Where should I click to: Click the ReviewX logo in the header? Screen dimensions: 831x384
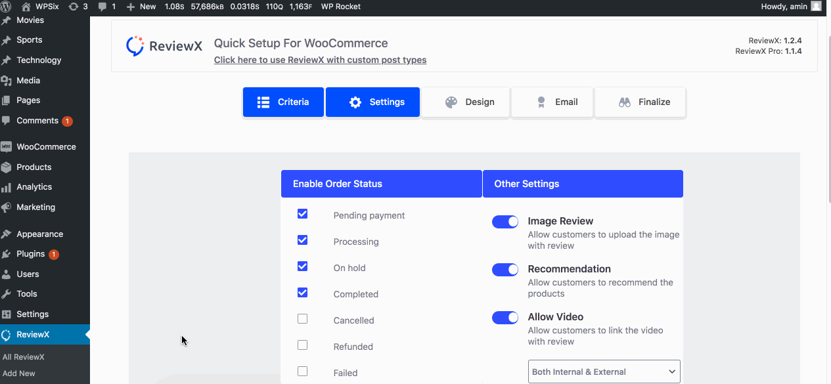click(x=164, y=46)
